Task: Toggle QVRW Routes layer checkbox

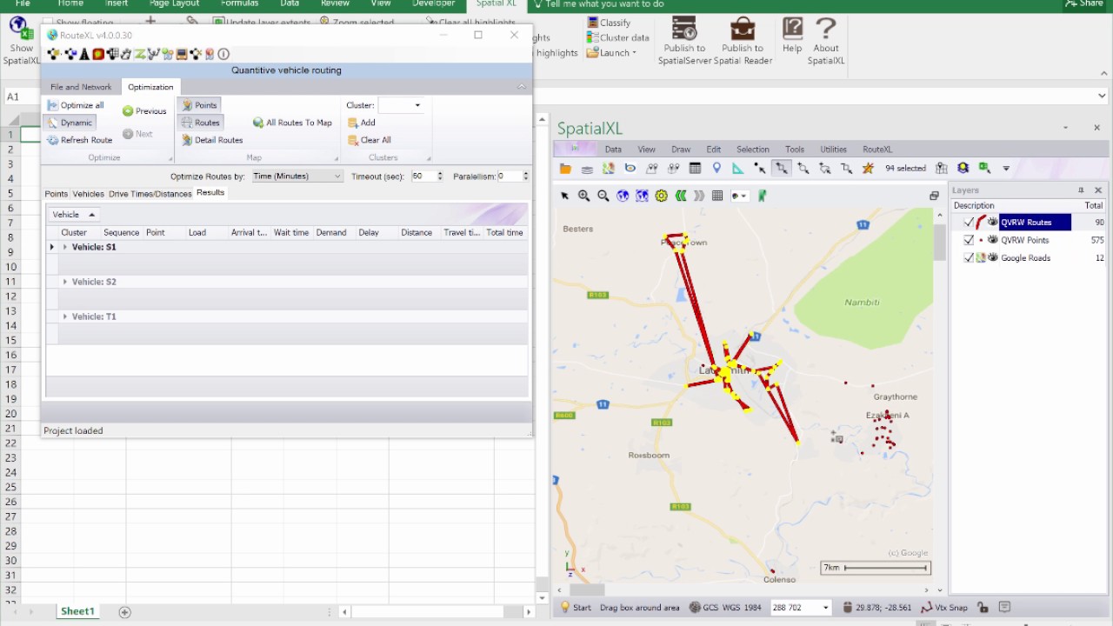Action: (969, 223)
